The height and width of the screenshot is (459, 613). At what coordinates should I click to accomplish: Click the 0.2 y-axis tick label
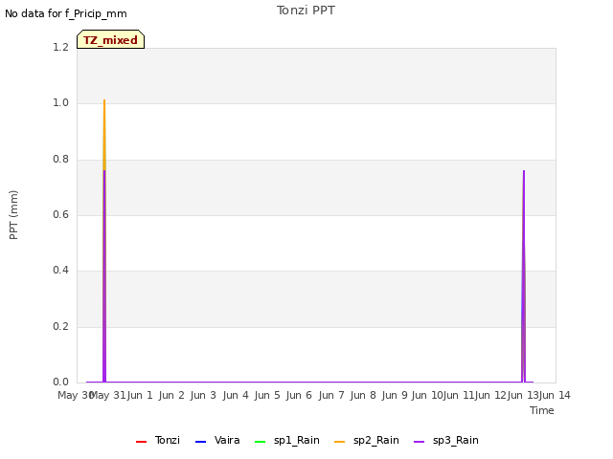(60, 326)
